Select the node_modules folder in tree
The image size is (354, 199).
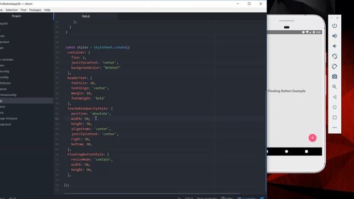click(7, 60)
